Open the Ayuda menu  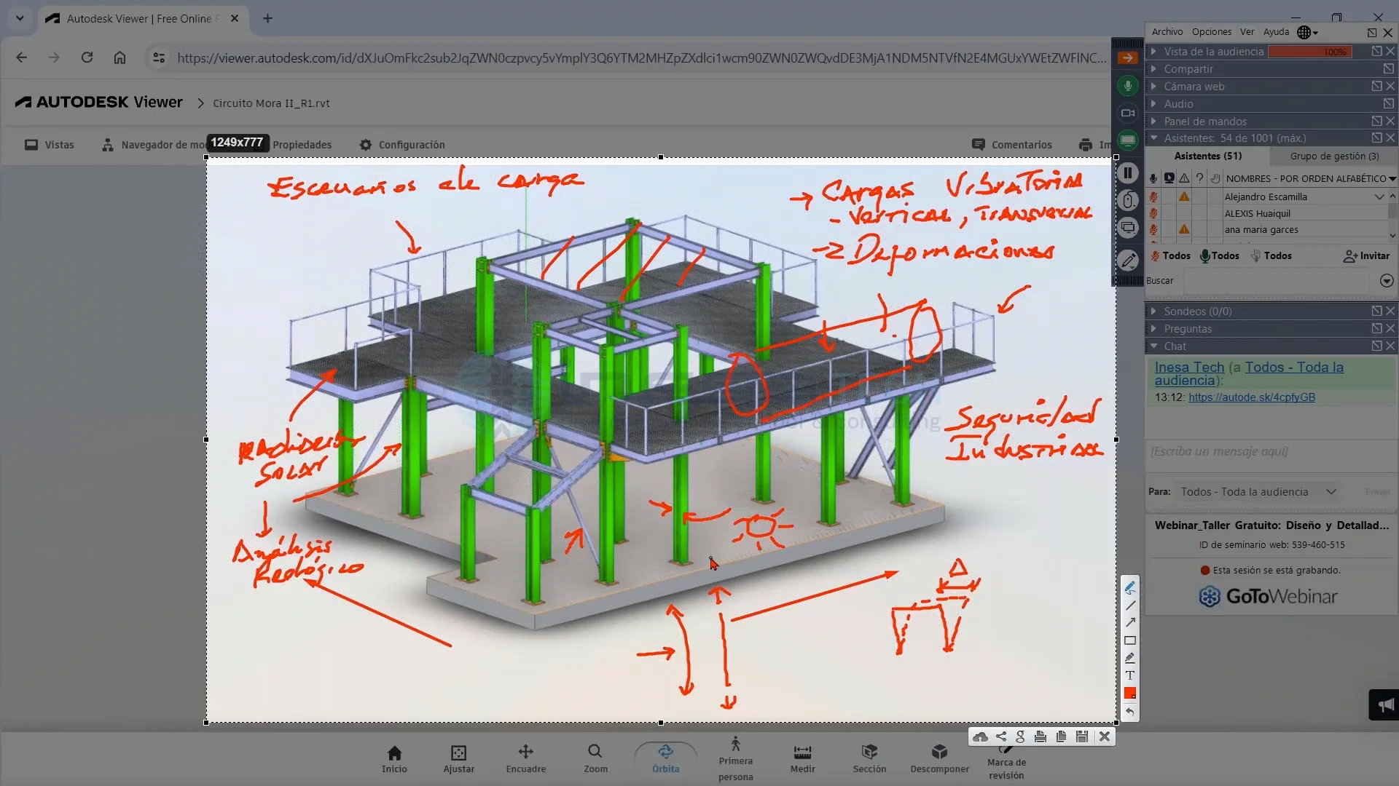click(1276, 32)
